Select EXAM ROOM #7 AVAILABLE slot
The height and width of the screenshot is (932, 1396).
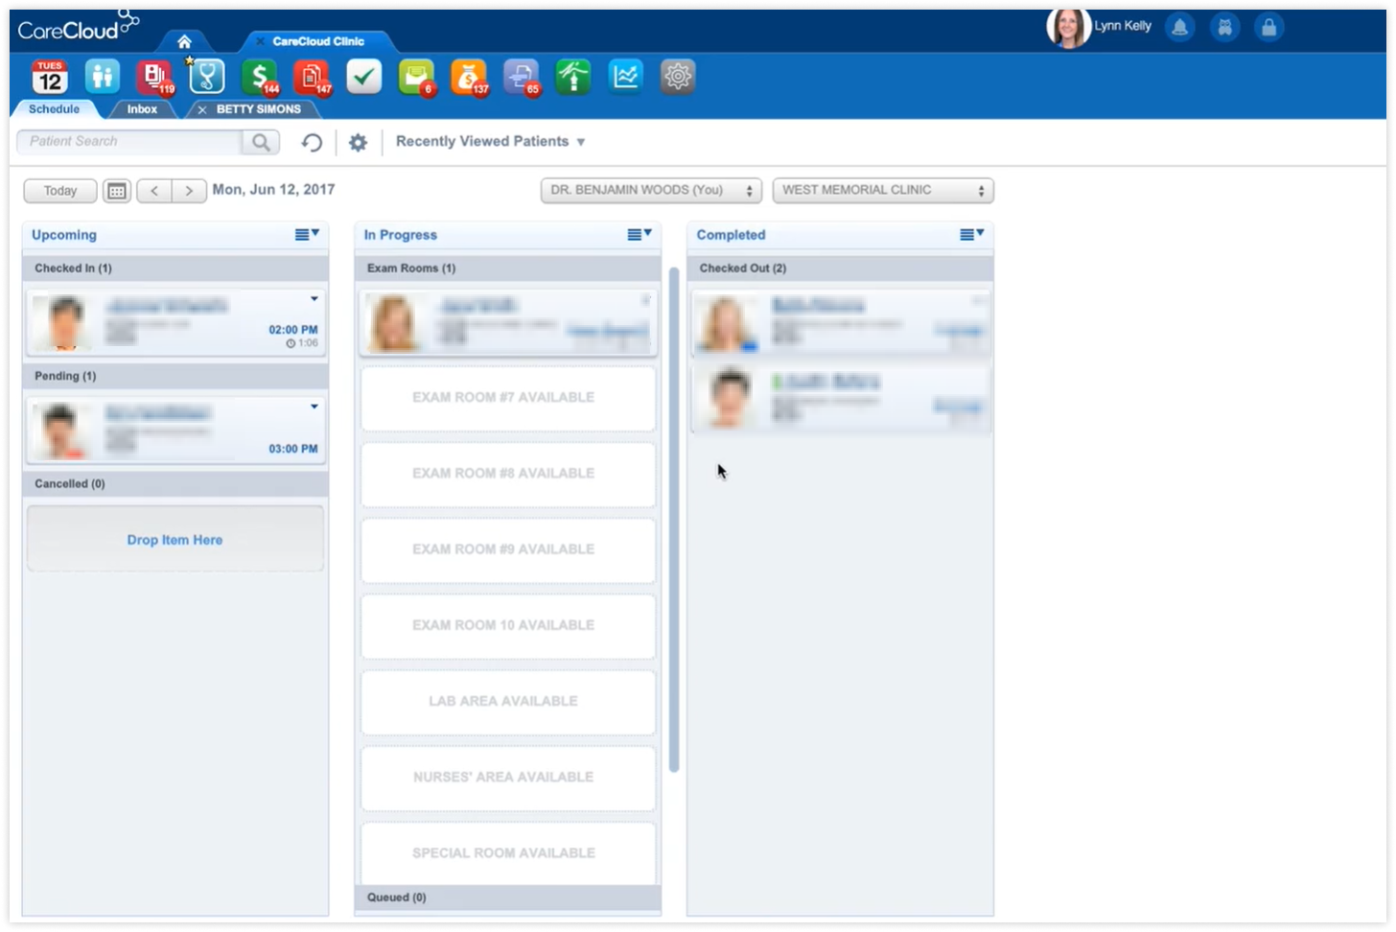click(508, 397)
